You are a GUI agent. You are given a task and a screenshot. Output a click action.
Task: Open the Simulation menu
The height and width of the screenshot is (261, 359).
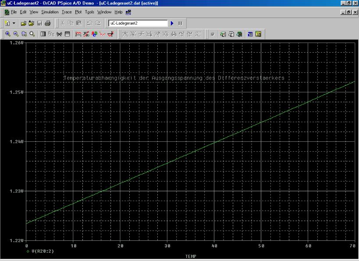coord(50,12)
